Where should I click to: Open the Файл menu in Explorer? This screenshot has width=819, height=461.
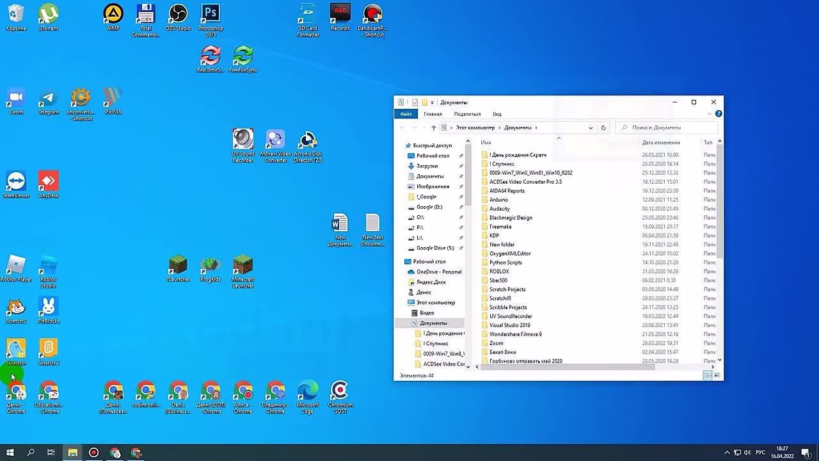point(405,113)
